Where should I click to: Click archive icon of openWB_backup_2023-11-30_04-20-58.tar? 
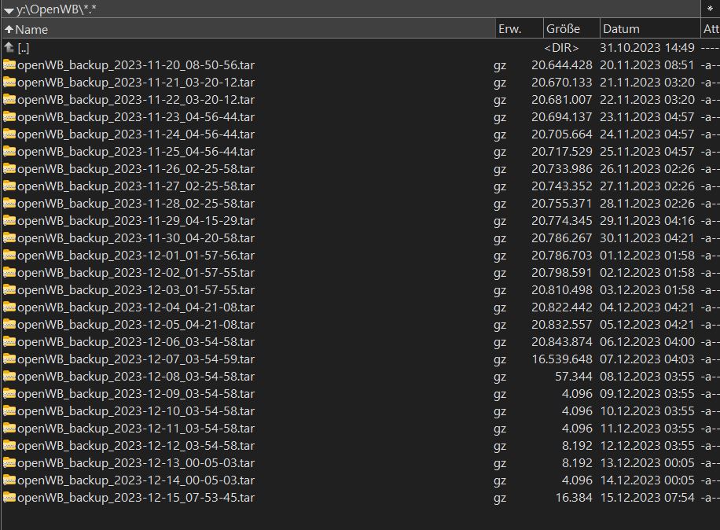[x=9, y=237]
